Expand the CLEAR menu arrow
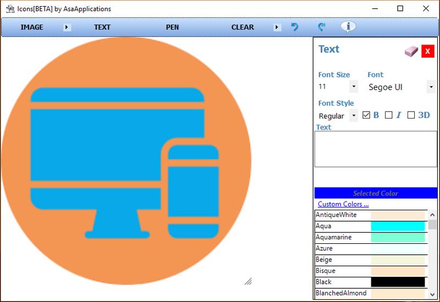 [x=277, y=27]
